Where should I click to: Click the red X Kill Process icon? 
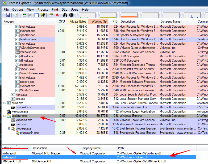point(57,15)
